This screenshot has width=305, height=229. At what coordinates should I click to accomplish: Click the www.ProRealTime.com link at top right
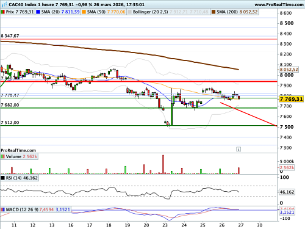click(x=279, y=4)
